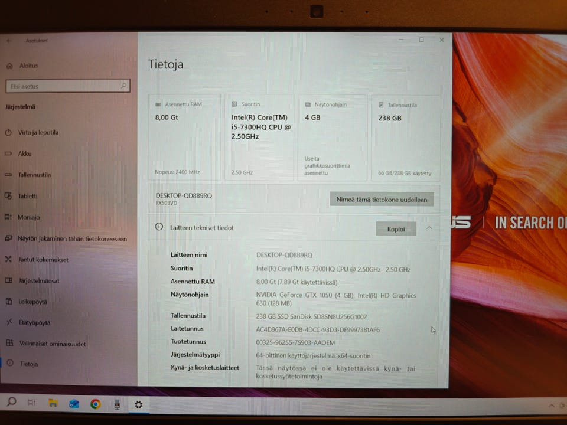Open File Explorer from taskbar
This screenshot has width=567, height=425.
[x=53, y=403]
